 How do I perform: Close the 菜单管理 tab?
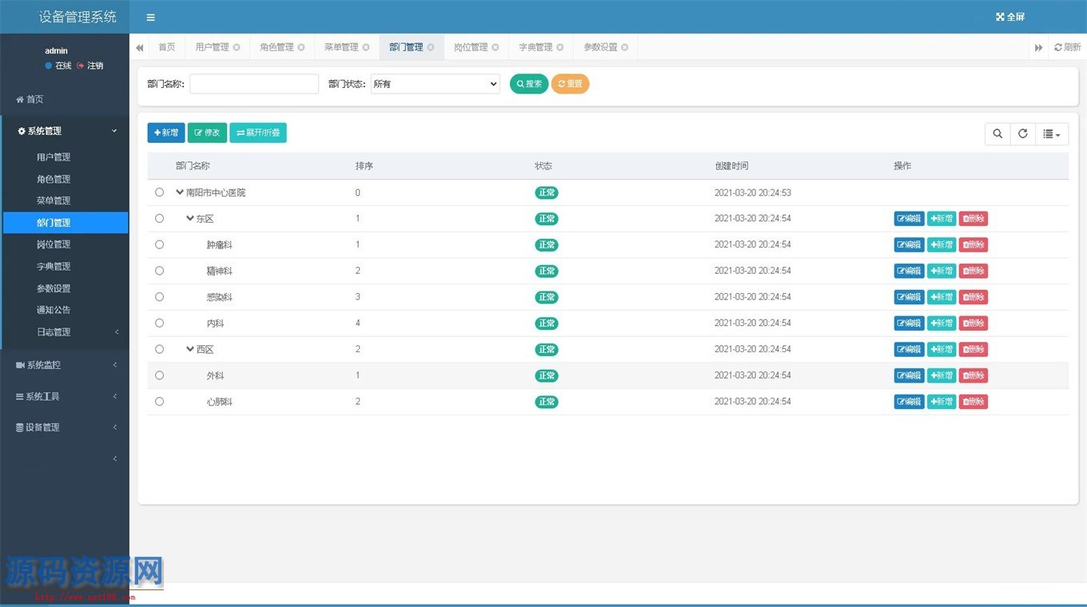pyautogui.click(x=366, y=47)
